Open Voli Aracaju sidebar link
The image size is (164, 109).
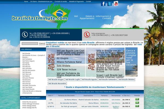pyautogui.click(x=27, y=83)
